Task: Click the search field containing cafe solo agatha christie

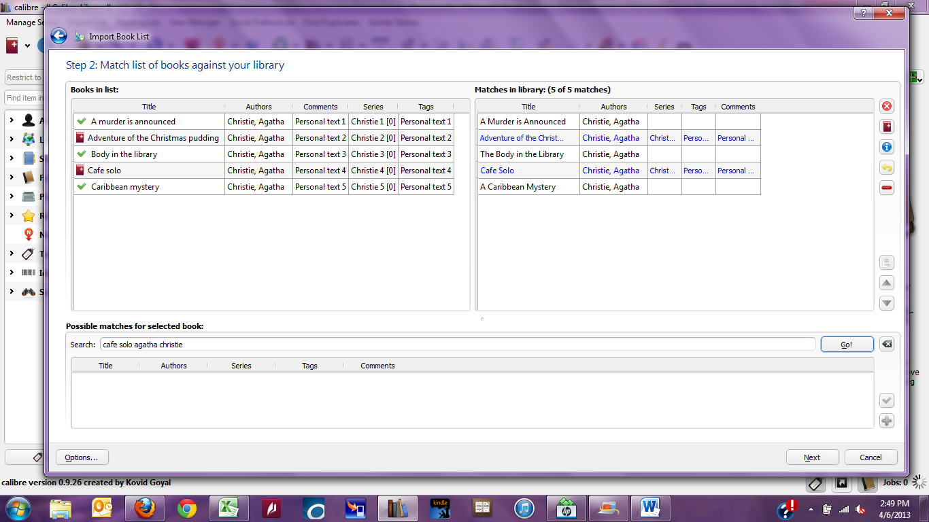Action: coord(458,345)
